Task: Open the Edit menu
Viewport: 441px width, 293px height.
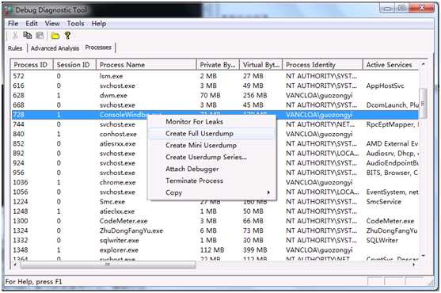Action: pos(32,24)
